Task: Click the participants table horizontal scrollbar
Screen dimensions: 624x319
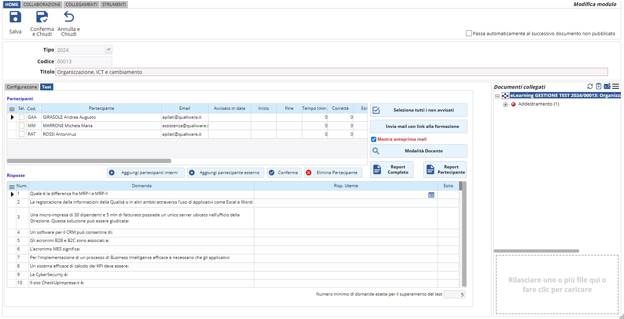Action: (89, 161)
